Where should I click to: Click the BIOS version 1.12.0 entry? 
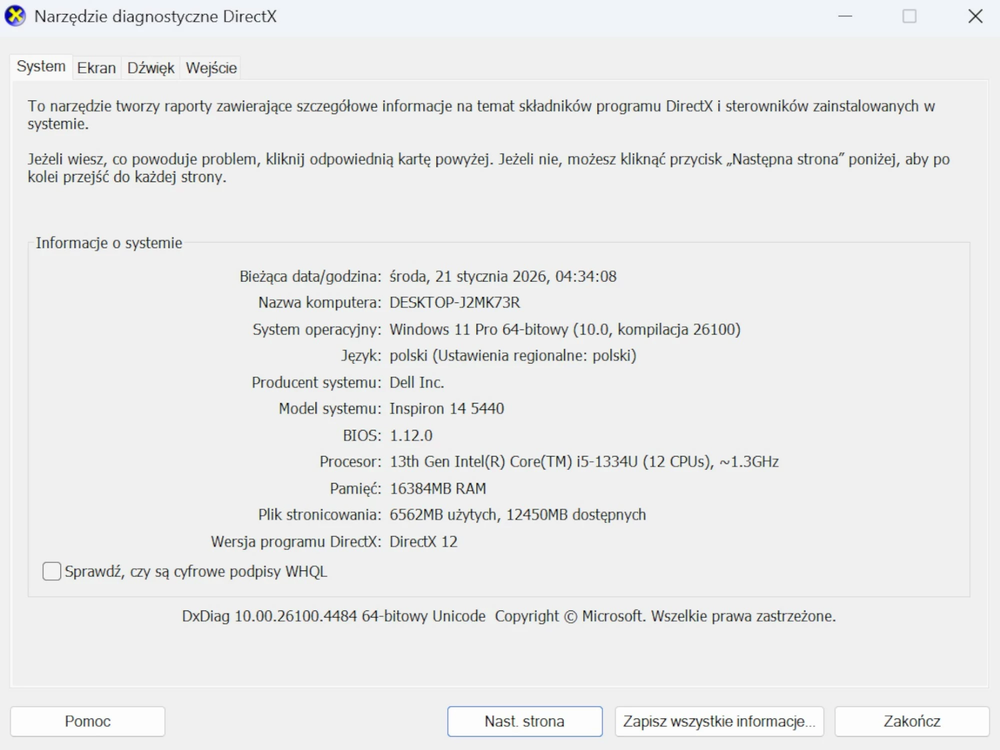[411, 435]
